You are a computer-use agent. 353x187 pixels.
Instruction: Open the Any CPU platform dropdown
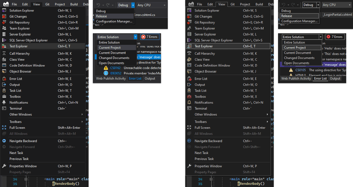click(x=151, y=5)
